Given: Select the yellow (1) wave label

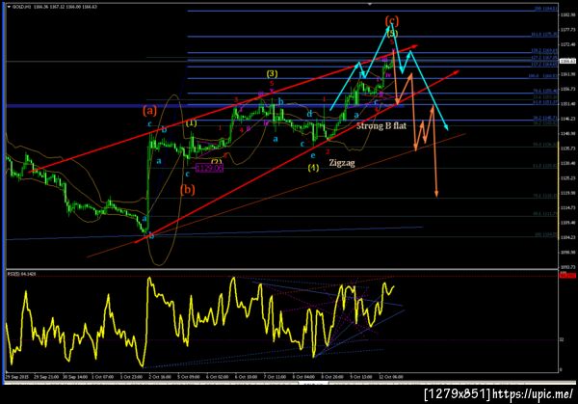Looking at the screenshot, I should 191,122.
